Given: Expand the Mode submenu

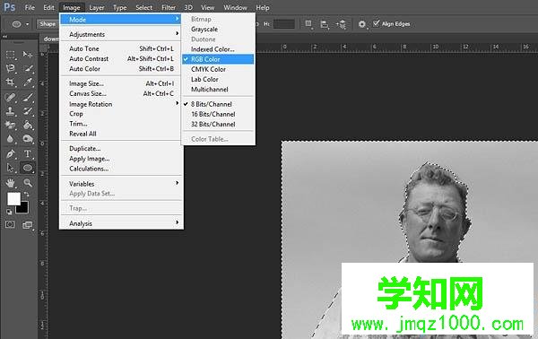Looking at the screenshot, I should (121, 20).
